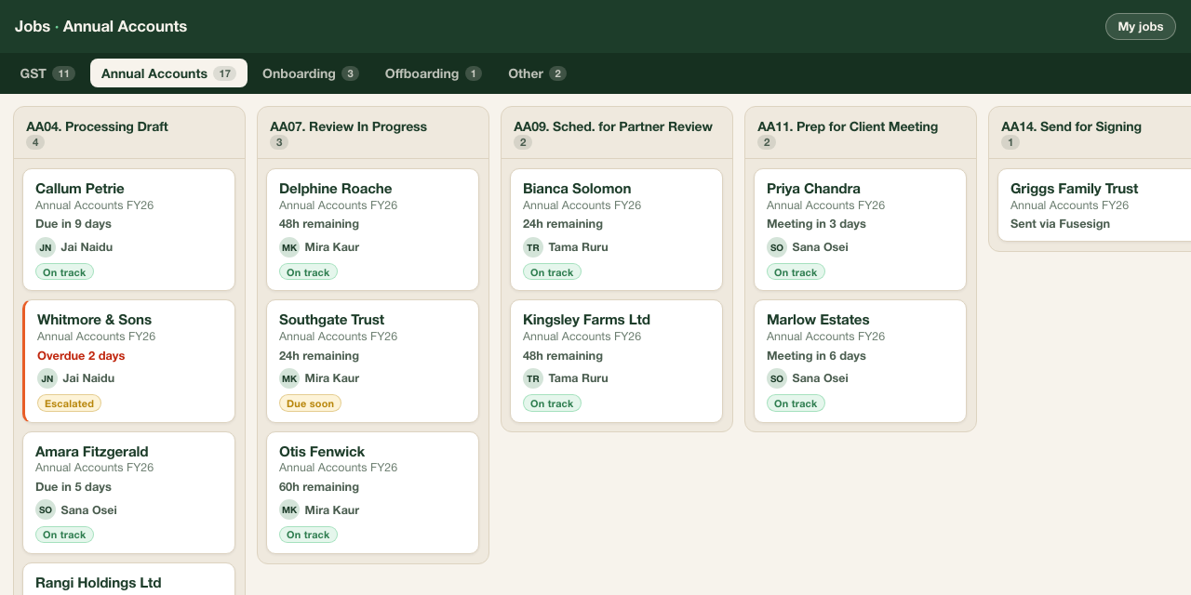Click SO avatar on Amara Fitzgerald card

(46, 509)
